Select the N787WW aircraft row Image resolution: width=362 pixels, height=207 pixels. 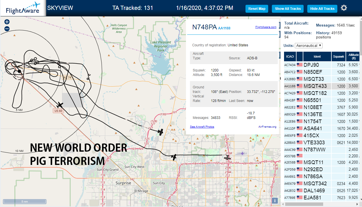click(x=322, y=149)
